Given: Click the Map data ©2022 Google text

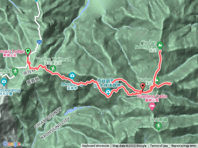Looking at the screenshot, I should click(130, 146).
